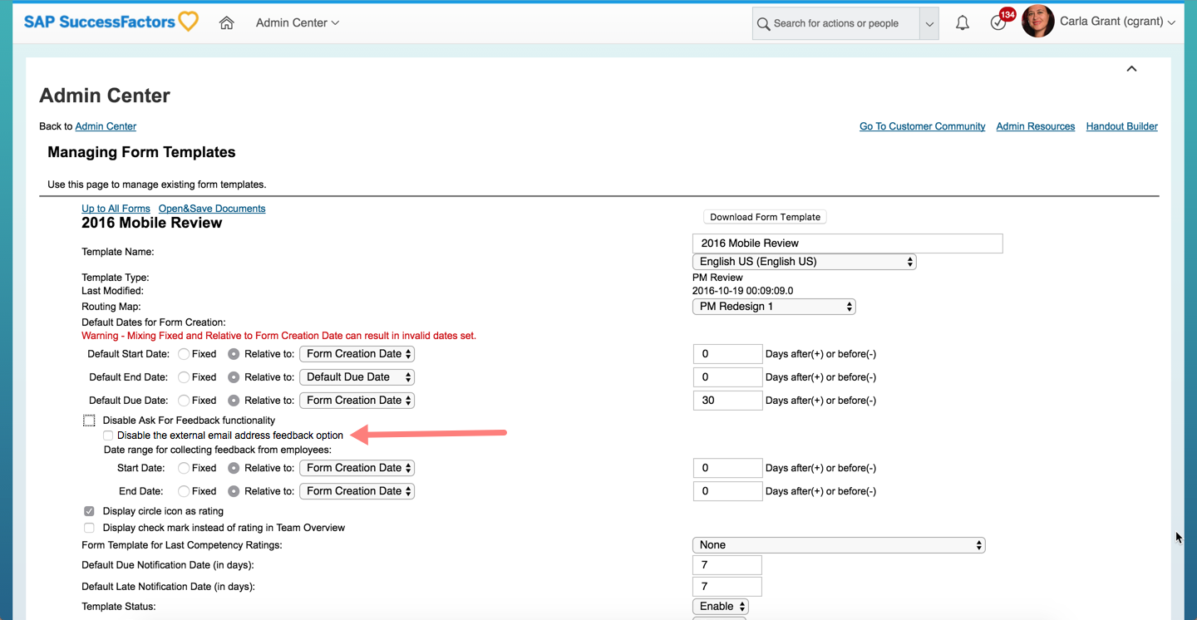Select Fixed for Default Start Date

184,354
